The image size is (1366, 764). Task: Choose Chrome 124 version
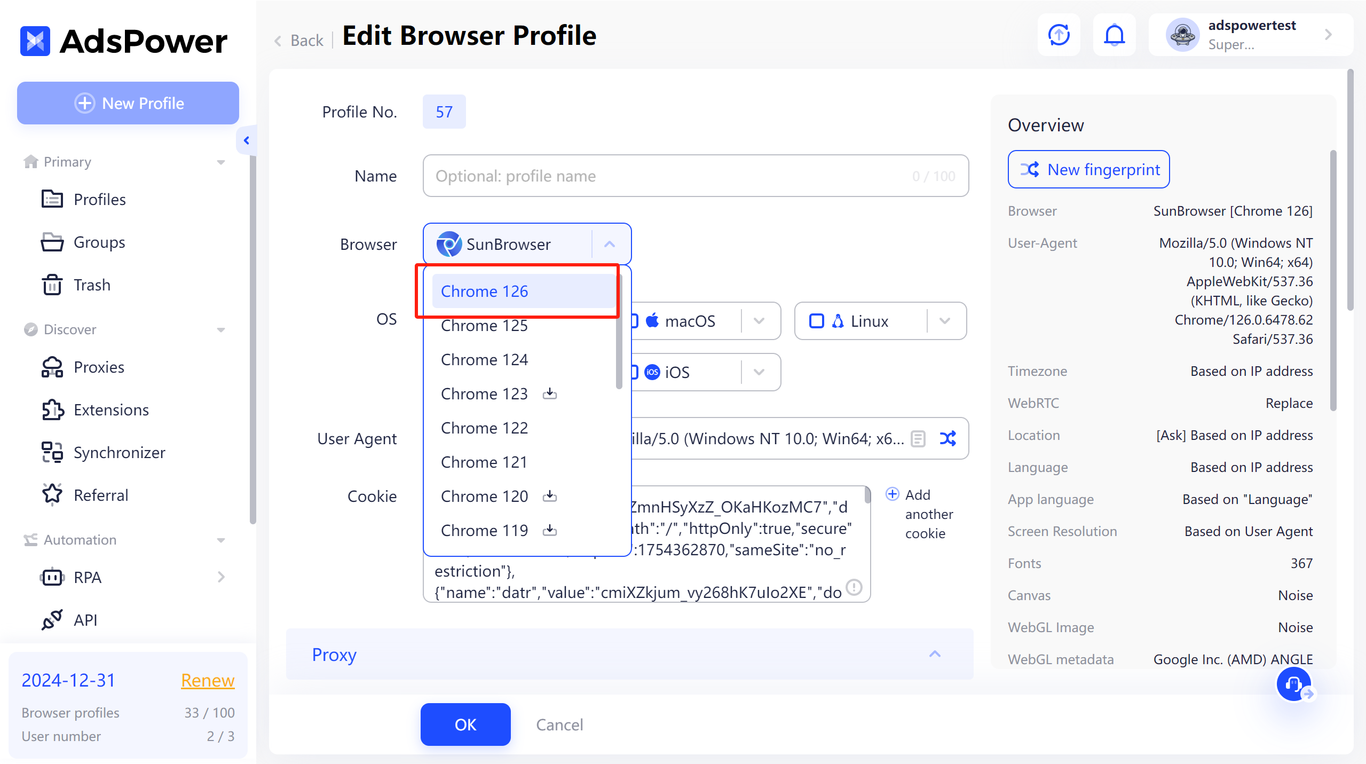click(523, 360)
